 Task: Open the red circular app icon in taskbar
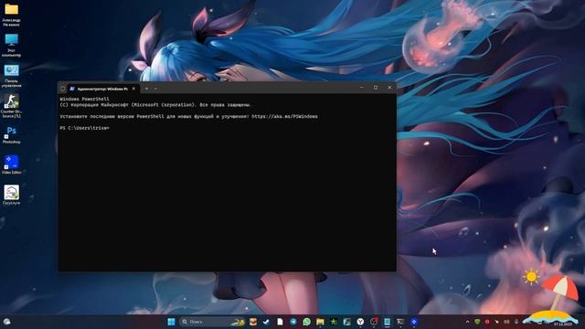coord(374,322)
